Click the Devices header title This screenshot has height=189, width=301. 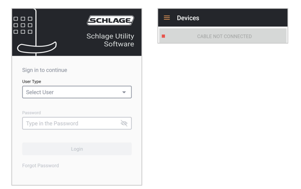click(x=188, y=18)
